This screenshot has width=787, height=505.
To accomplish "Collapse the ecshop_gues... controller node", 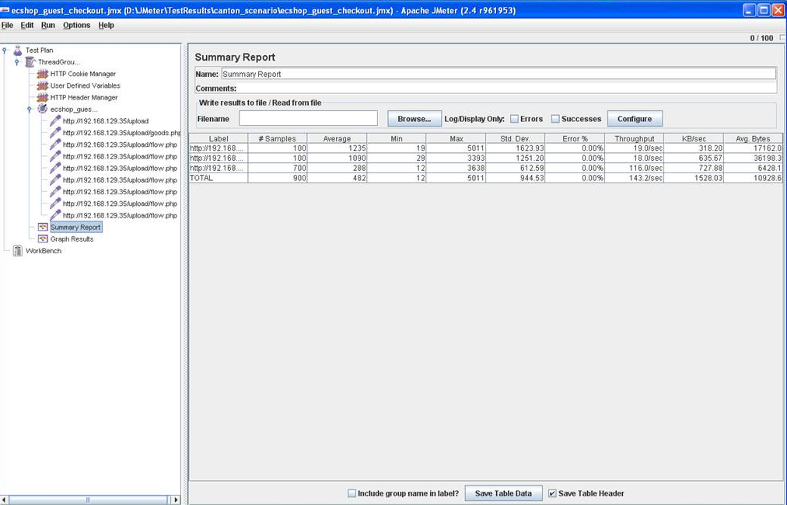I will click(x=29, y=109).
